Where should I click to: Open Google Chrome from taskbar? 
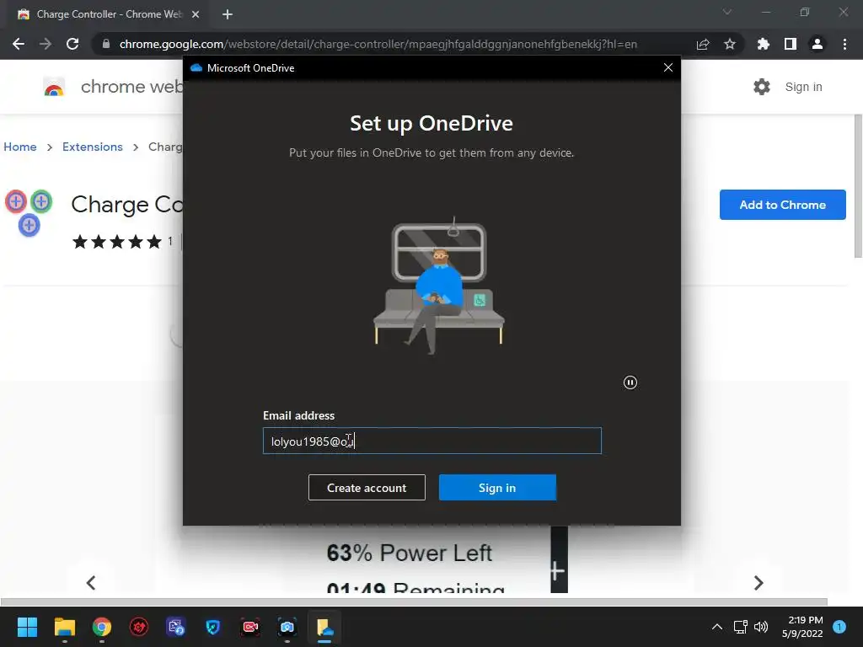click(102, 627)
